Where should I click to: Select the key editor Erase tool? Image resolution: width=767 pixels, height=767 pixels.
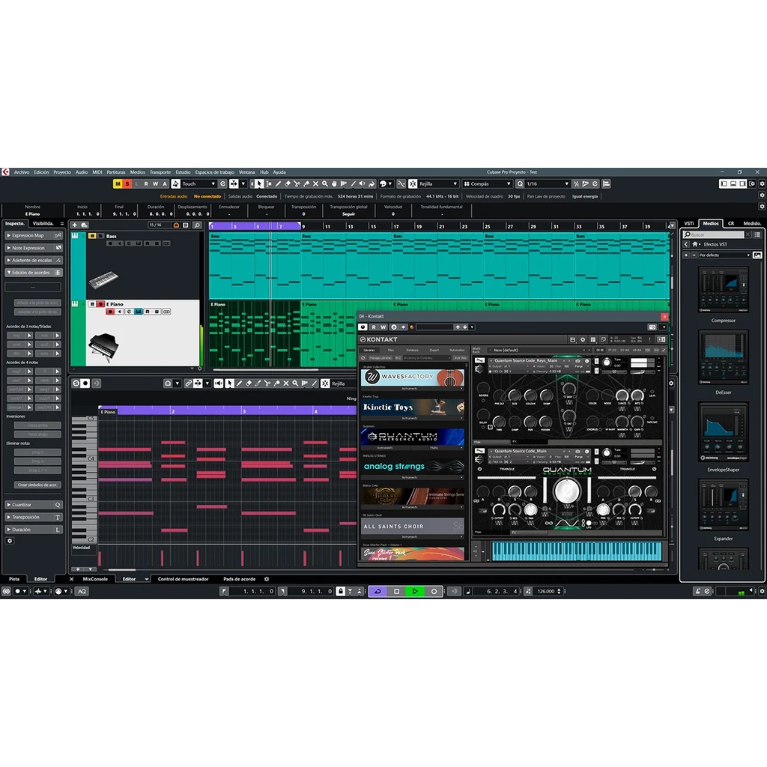(x=249, y=383)
